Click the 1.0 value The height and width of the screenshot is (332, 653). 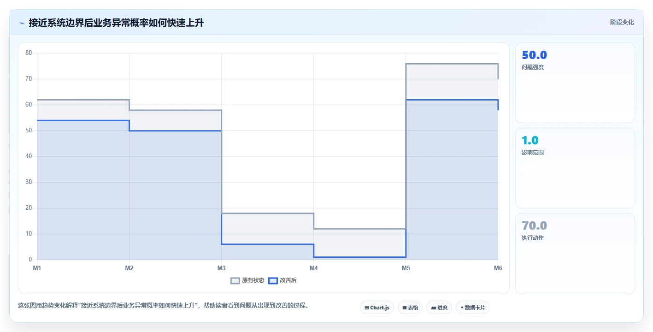pyautogui.click(x=530, y=140)
